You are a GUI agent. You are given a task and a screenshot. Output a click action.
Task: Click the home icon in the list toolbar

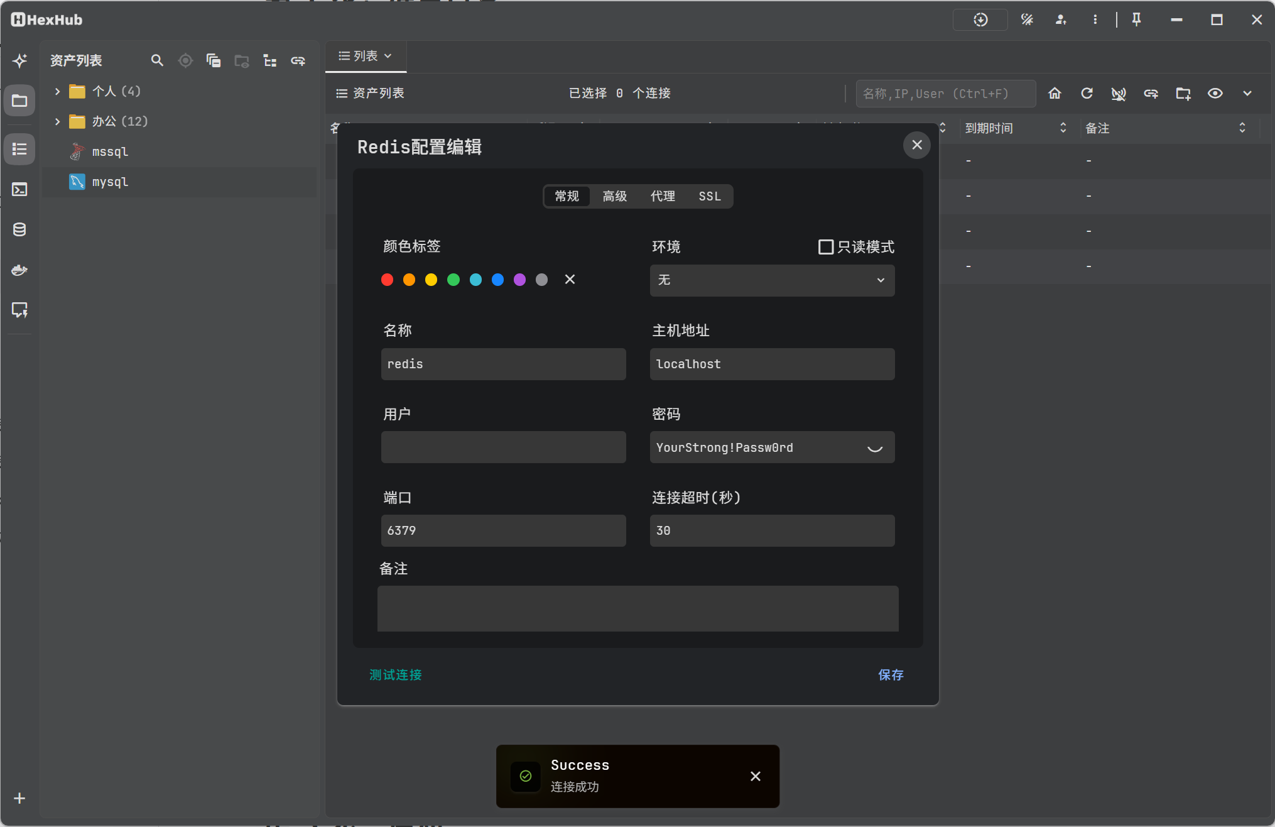click(1055, 93)
